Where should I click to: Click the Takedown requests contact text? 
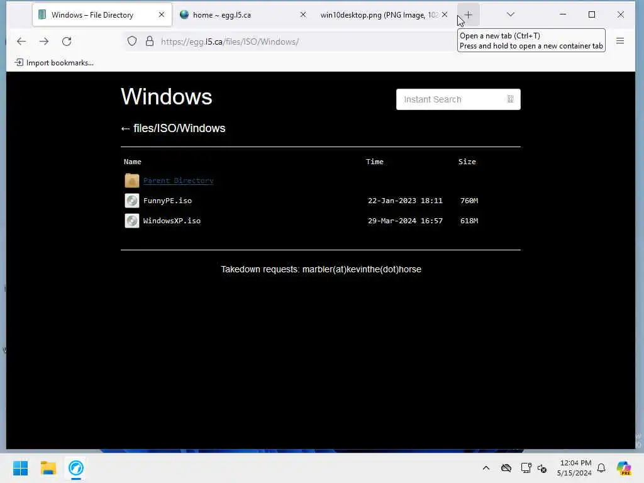click(321, 269)
